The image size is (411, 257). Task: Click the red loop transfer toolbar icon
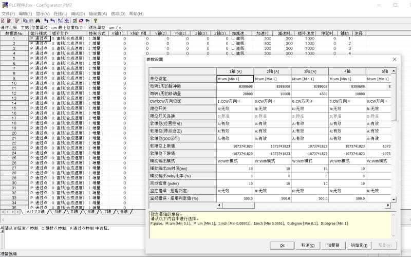[81, 21]
